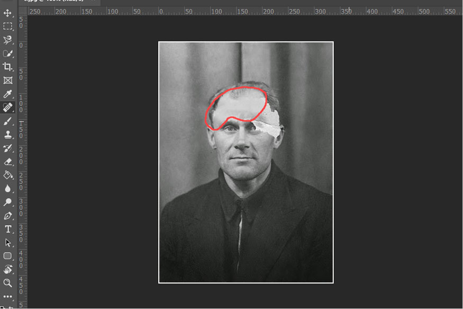This screenshot has width=463, height=309.
Task: Select the Lasso tool
Action: point(8,40)
